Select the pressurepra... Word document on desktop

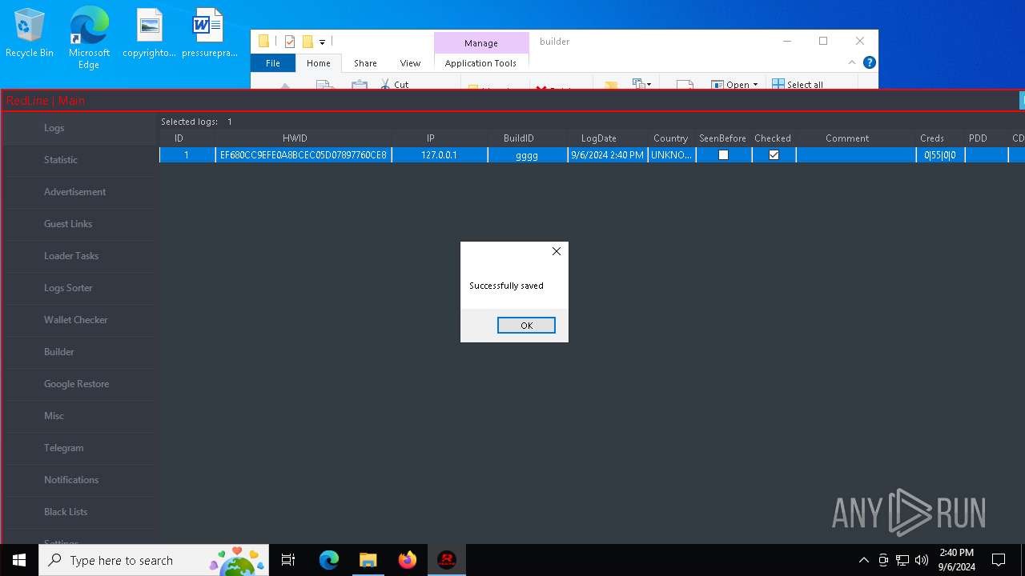click(x=209, y=34)
